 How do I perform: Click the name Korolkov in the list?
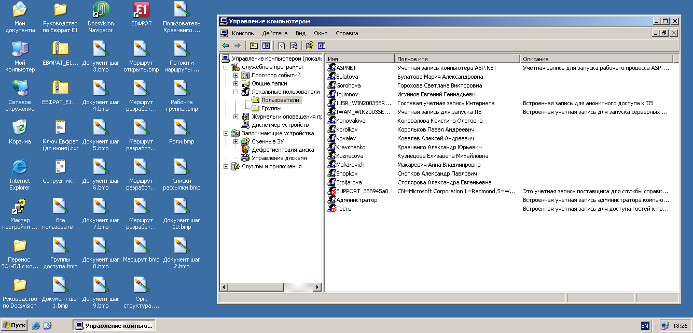pos(347,129)
